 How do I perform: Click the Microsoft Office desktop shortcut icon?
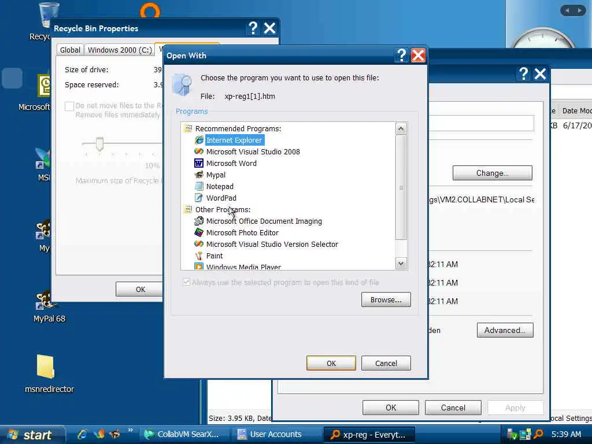coord(44,86)
